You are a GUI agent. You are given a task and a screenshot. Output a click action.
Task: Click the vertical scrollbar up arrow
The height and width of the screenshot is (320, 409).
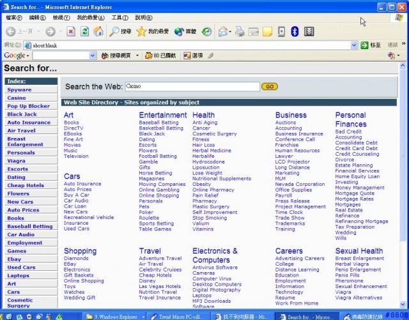403,65
